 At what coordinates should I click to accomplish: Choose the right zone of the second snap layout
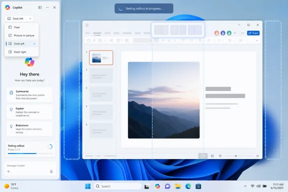coord(182,30)
